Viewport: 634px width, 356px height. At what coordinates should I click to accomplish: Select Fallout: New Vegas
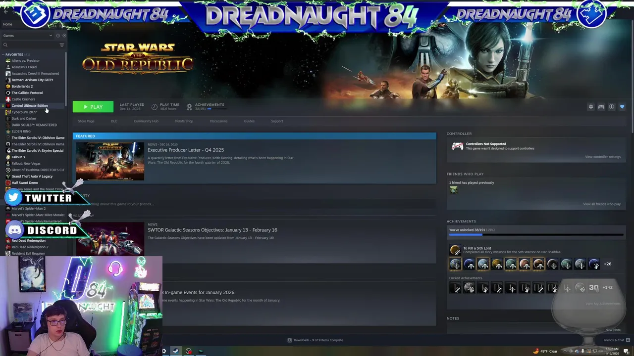click(x=26, y=164)
